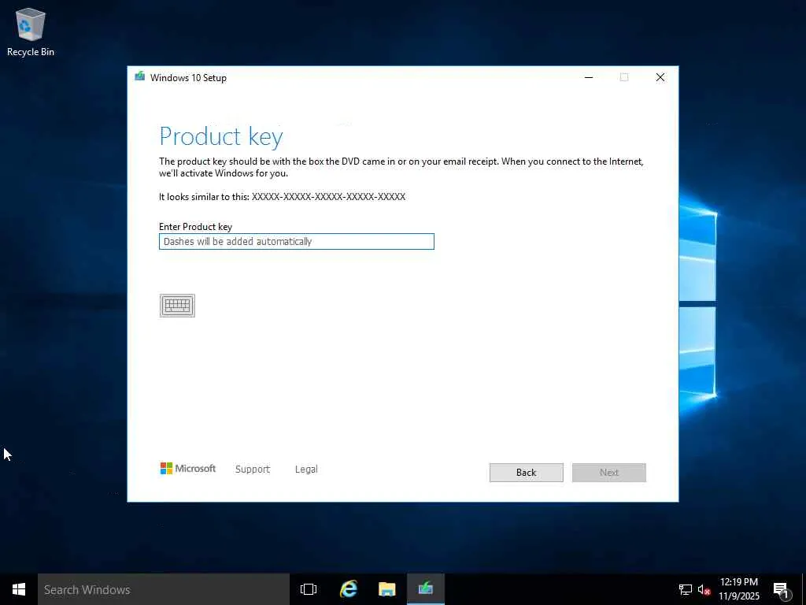
Task: Open the Action Center notifications icon
Action: pos(781,589)
